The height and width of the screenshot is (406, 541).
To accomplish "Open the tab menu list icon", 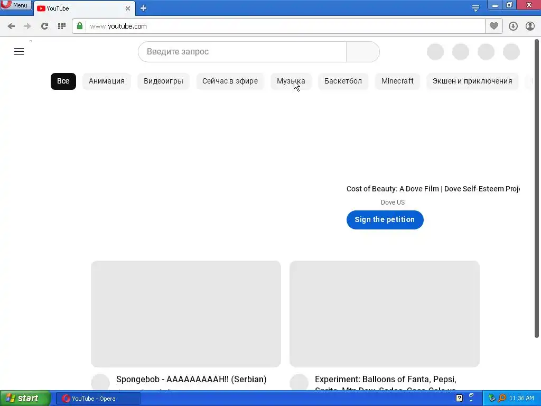I will (x=475, y=8).
